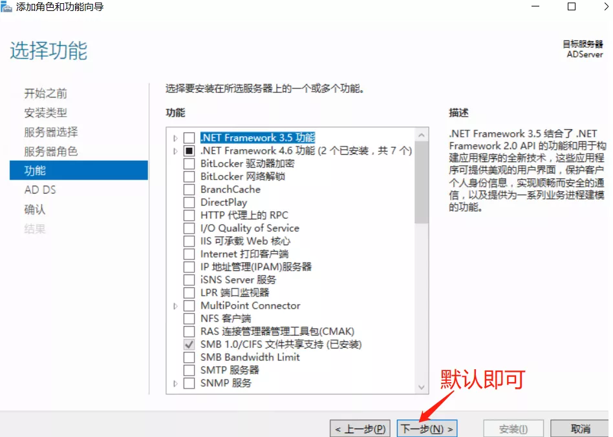The height and width of the screenshot is (437, 613).
Task: Click the feature list scrollbar down arrow
Action: [422, 387]
